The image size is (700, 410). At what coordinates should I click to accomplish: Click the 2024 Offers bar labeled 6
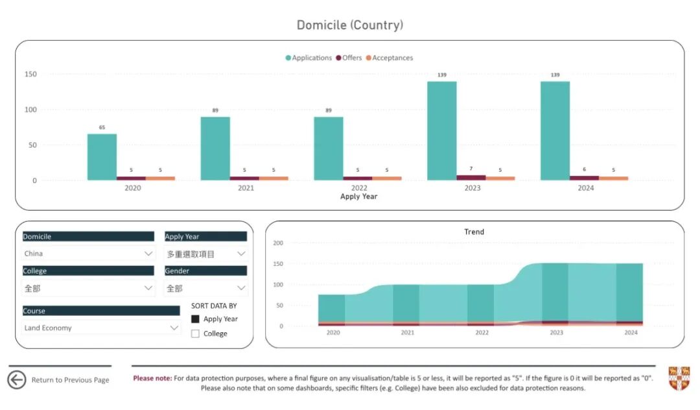click(584, 178)
